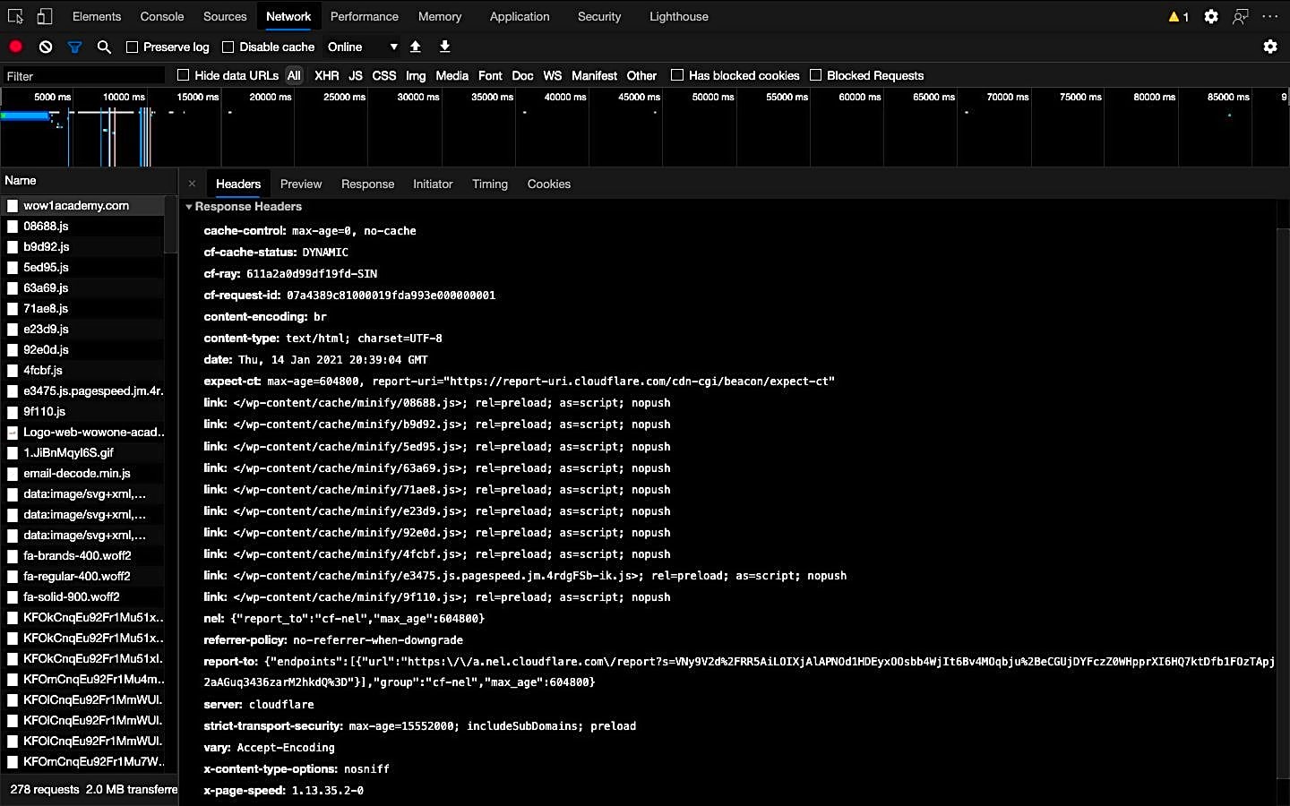This screenshot has width=1290, height=806.
Task: Open the Performance tab
Action: click(365, 17)
